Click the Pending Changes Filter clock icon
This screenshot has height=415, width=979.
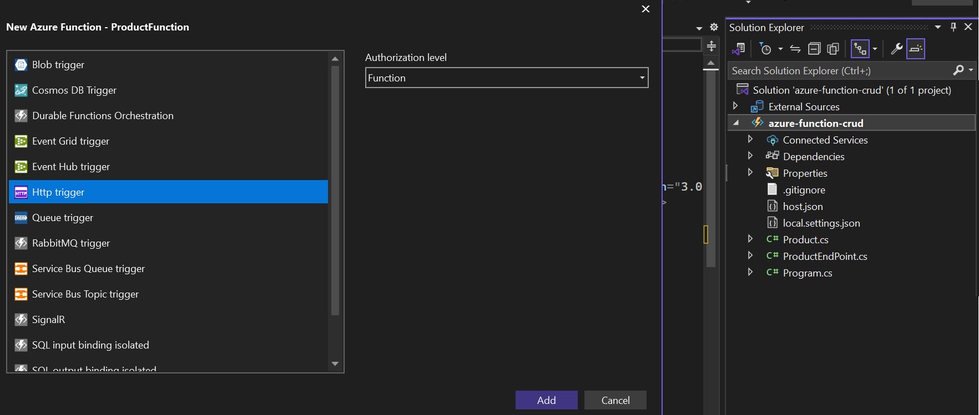[766, 49]
